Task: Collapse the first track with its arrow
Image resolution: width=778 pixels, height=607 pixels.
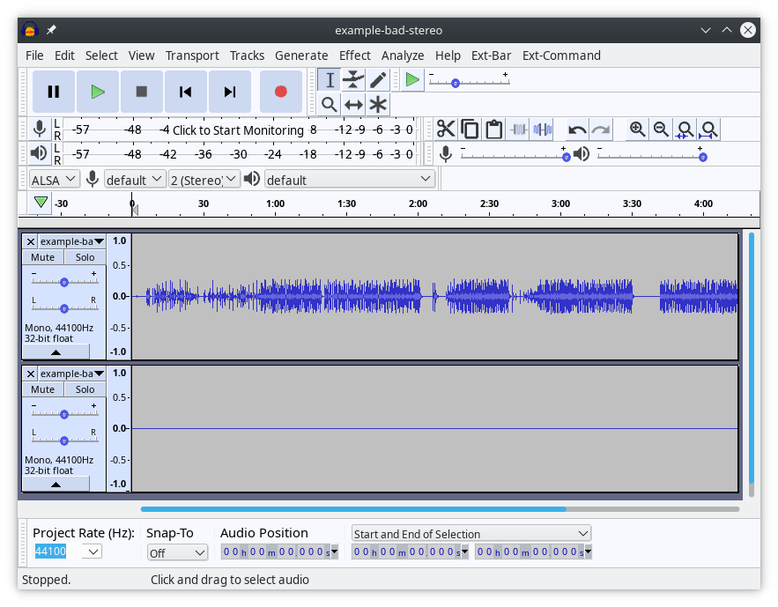Action: point(56,352)
